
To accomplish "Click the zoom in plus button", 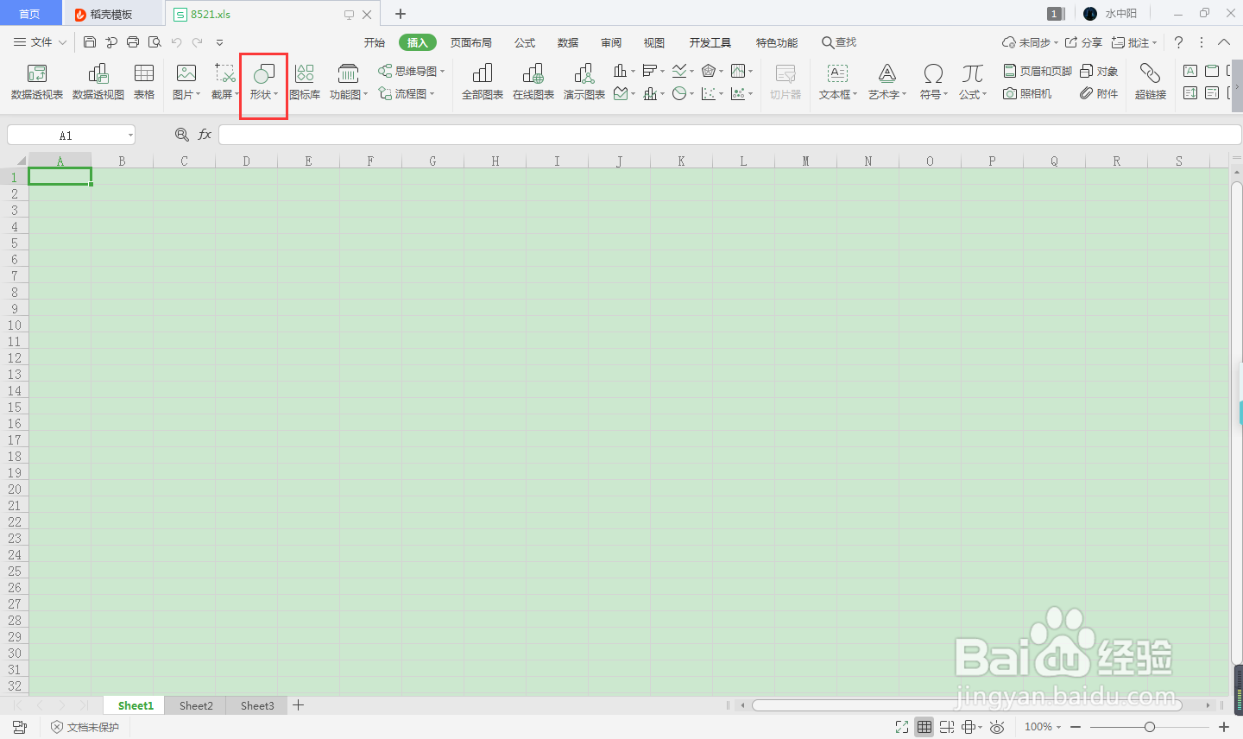I will (1224, 727).
